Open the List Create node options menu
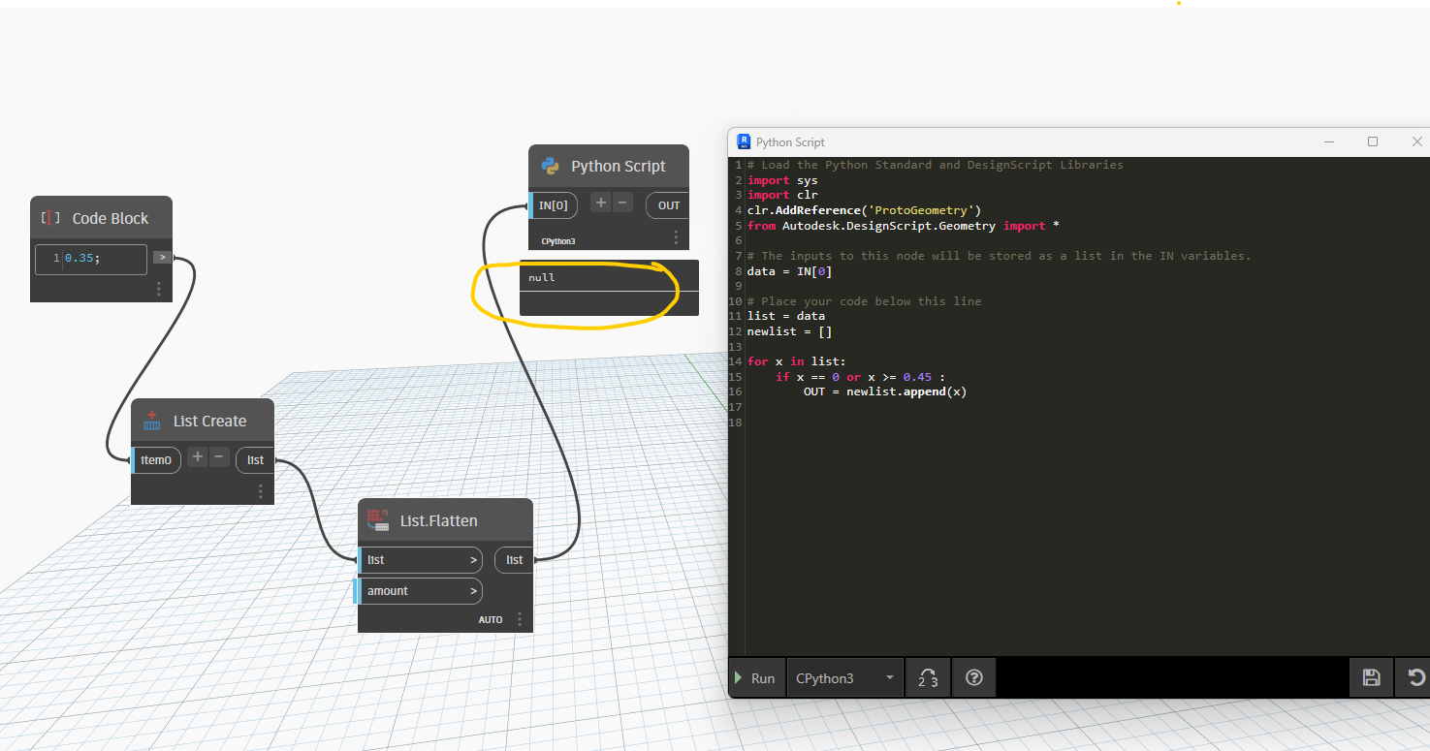Image resolution: width=1430 pixels, height=751 pixels. [x=260, y=491]
